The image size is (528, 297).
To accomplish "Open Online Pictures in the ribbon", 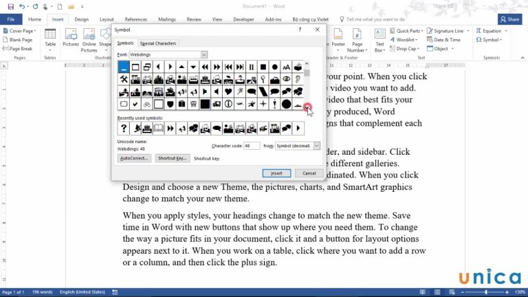I will tap(89, 41).
